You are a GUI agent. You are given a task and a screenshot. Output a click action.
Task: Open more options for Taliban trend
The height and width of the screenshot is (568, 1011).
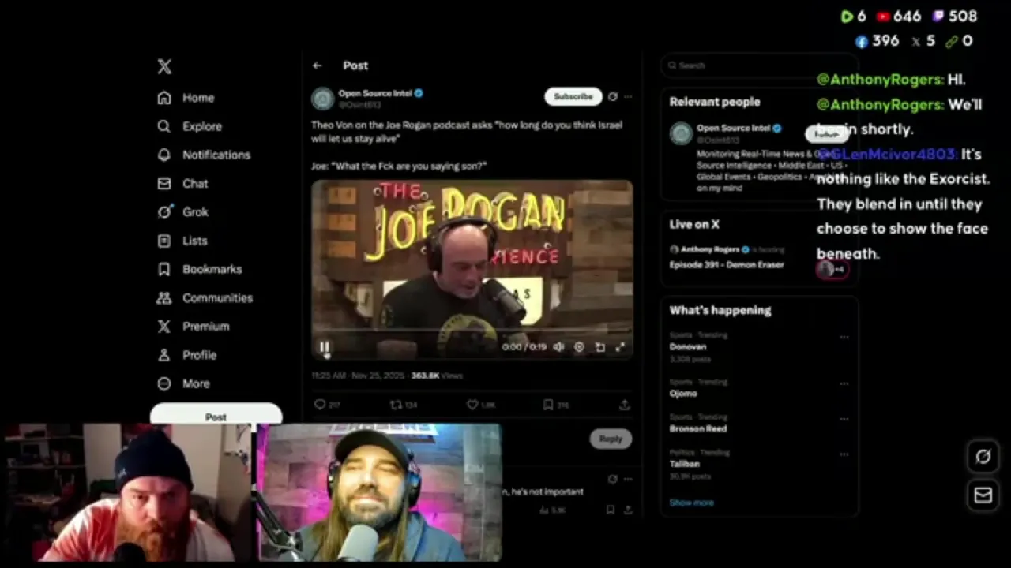tap(844, 454)
